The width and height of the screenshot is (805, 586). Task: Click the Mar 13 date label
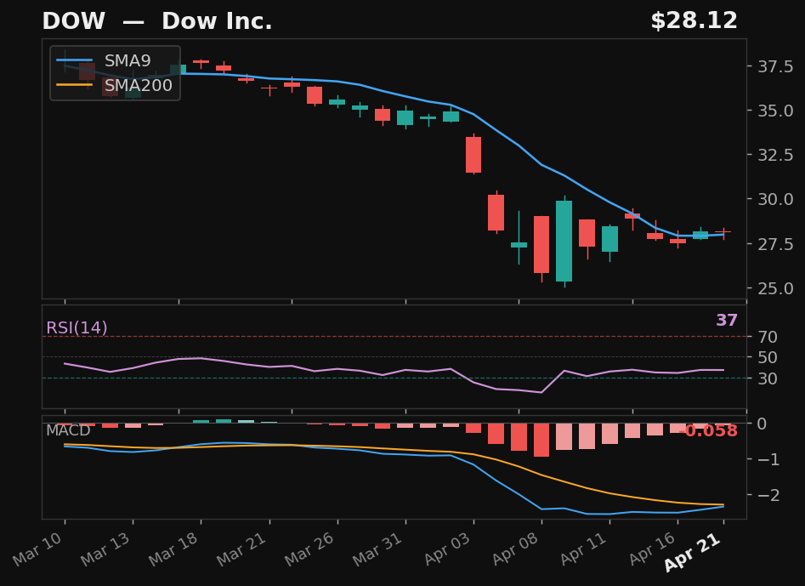105,549
